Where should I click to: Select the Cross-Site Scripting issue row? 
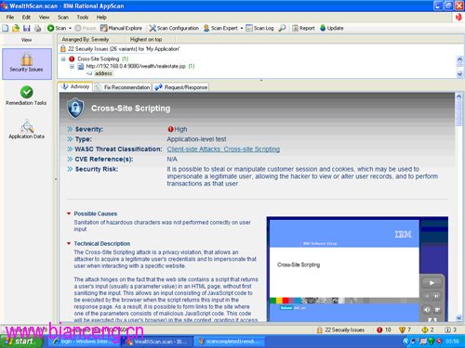(x=99, y=58)
